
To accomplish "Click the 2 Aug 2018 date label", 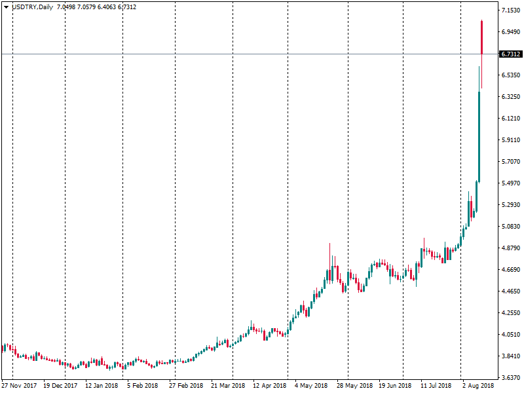I will (477, 386).
